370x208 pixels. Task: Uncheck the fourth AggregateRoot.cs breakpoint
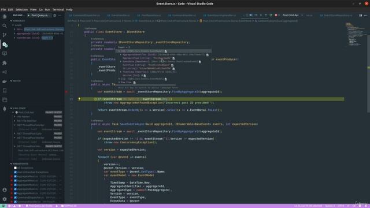click(x=16, y=189)
